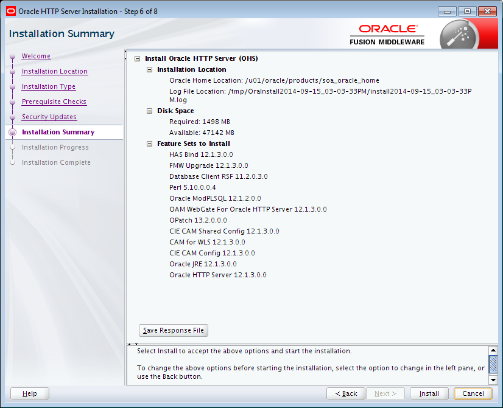
Task: Click the Installation Summary step indicator dot
Action: pos(12,132)
